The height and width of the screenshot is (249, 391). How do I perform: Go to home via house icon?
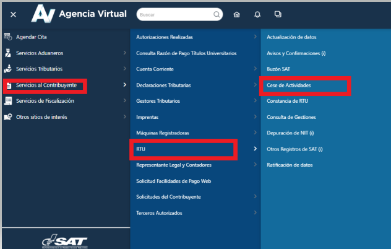[x=236, y=14]
